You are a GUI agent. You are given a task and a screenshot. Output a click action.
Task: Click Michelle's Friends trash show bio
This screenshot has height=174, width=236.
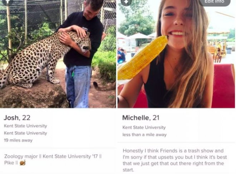coord(174,160)
